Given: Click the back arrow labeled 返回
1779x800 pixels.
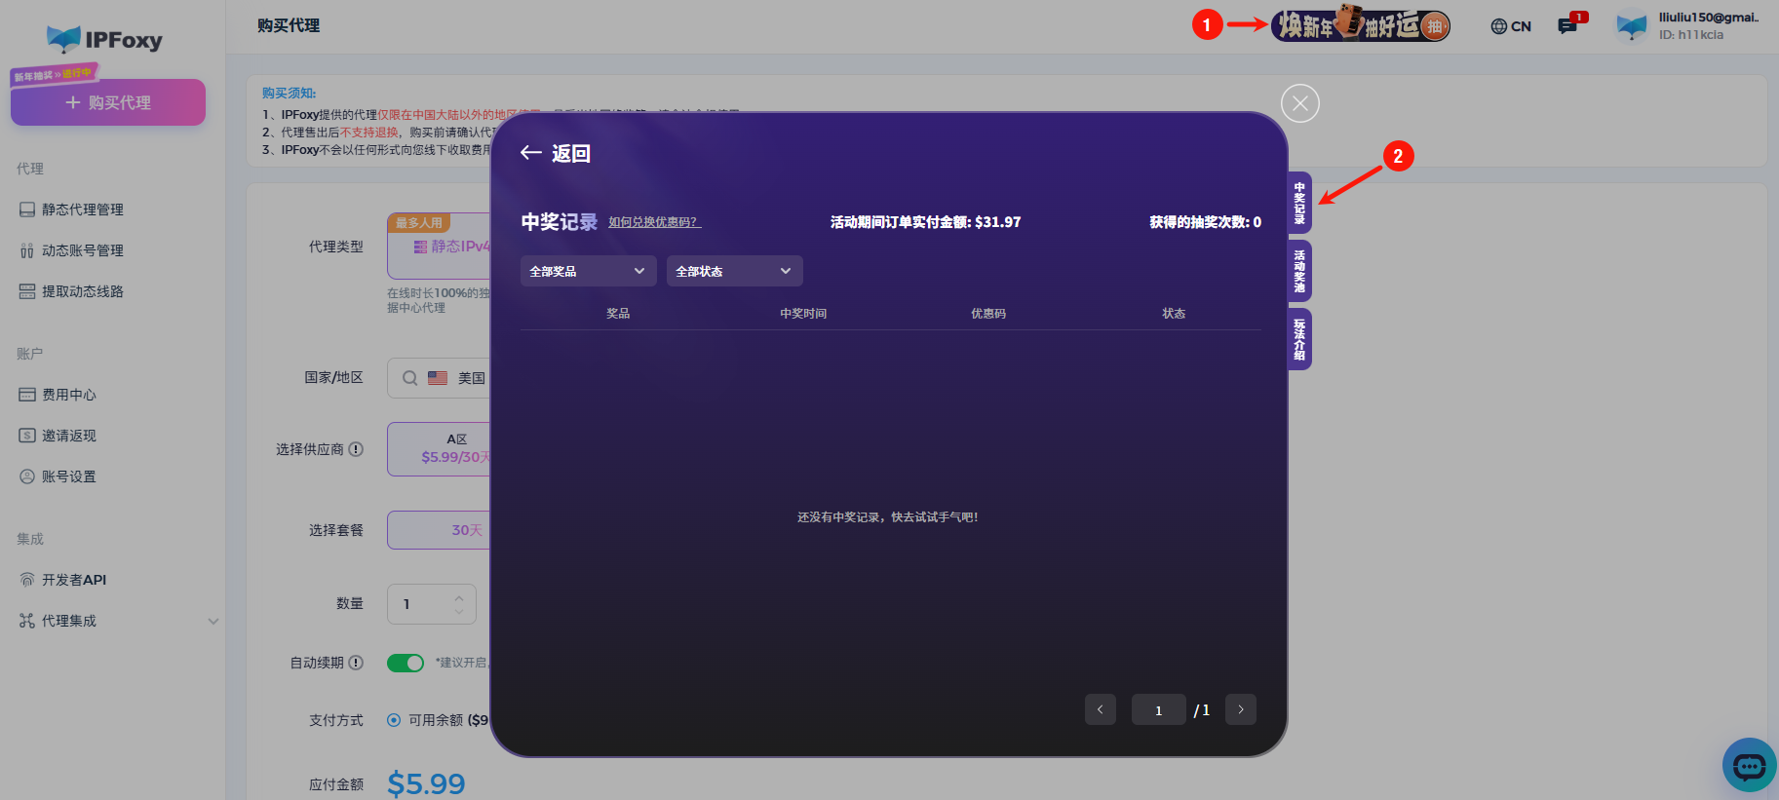Looking at the screenshot, I should (x=555, y=153).
